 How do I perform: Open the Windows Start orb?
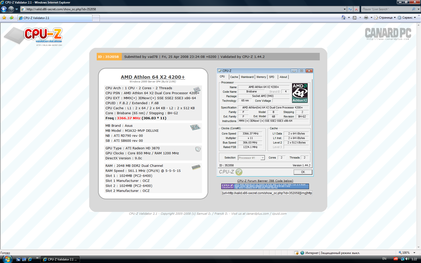click(x=7, y=259)
